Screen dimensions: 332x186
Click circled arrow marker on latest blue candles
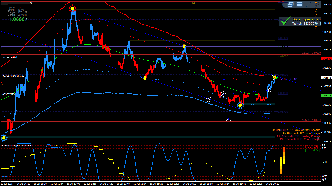pyautogui.click(x=268, y=90)
